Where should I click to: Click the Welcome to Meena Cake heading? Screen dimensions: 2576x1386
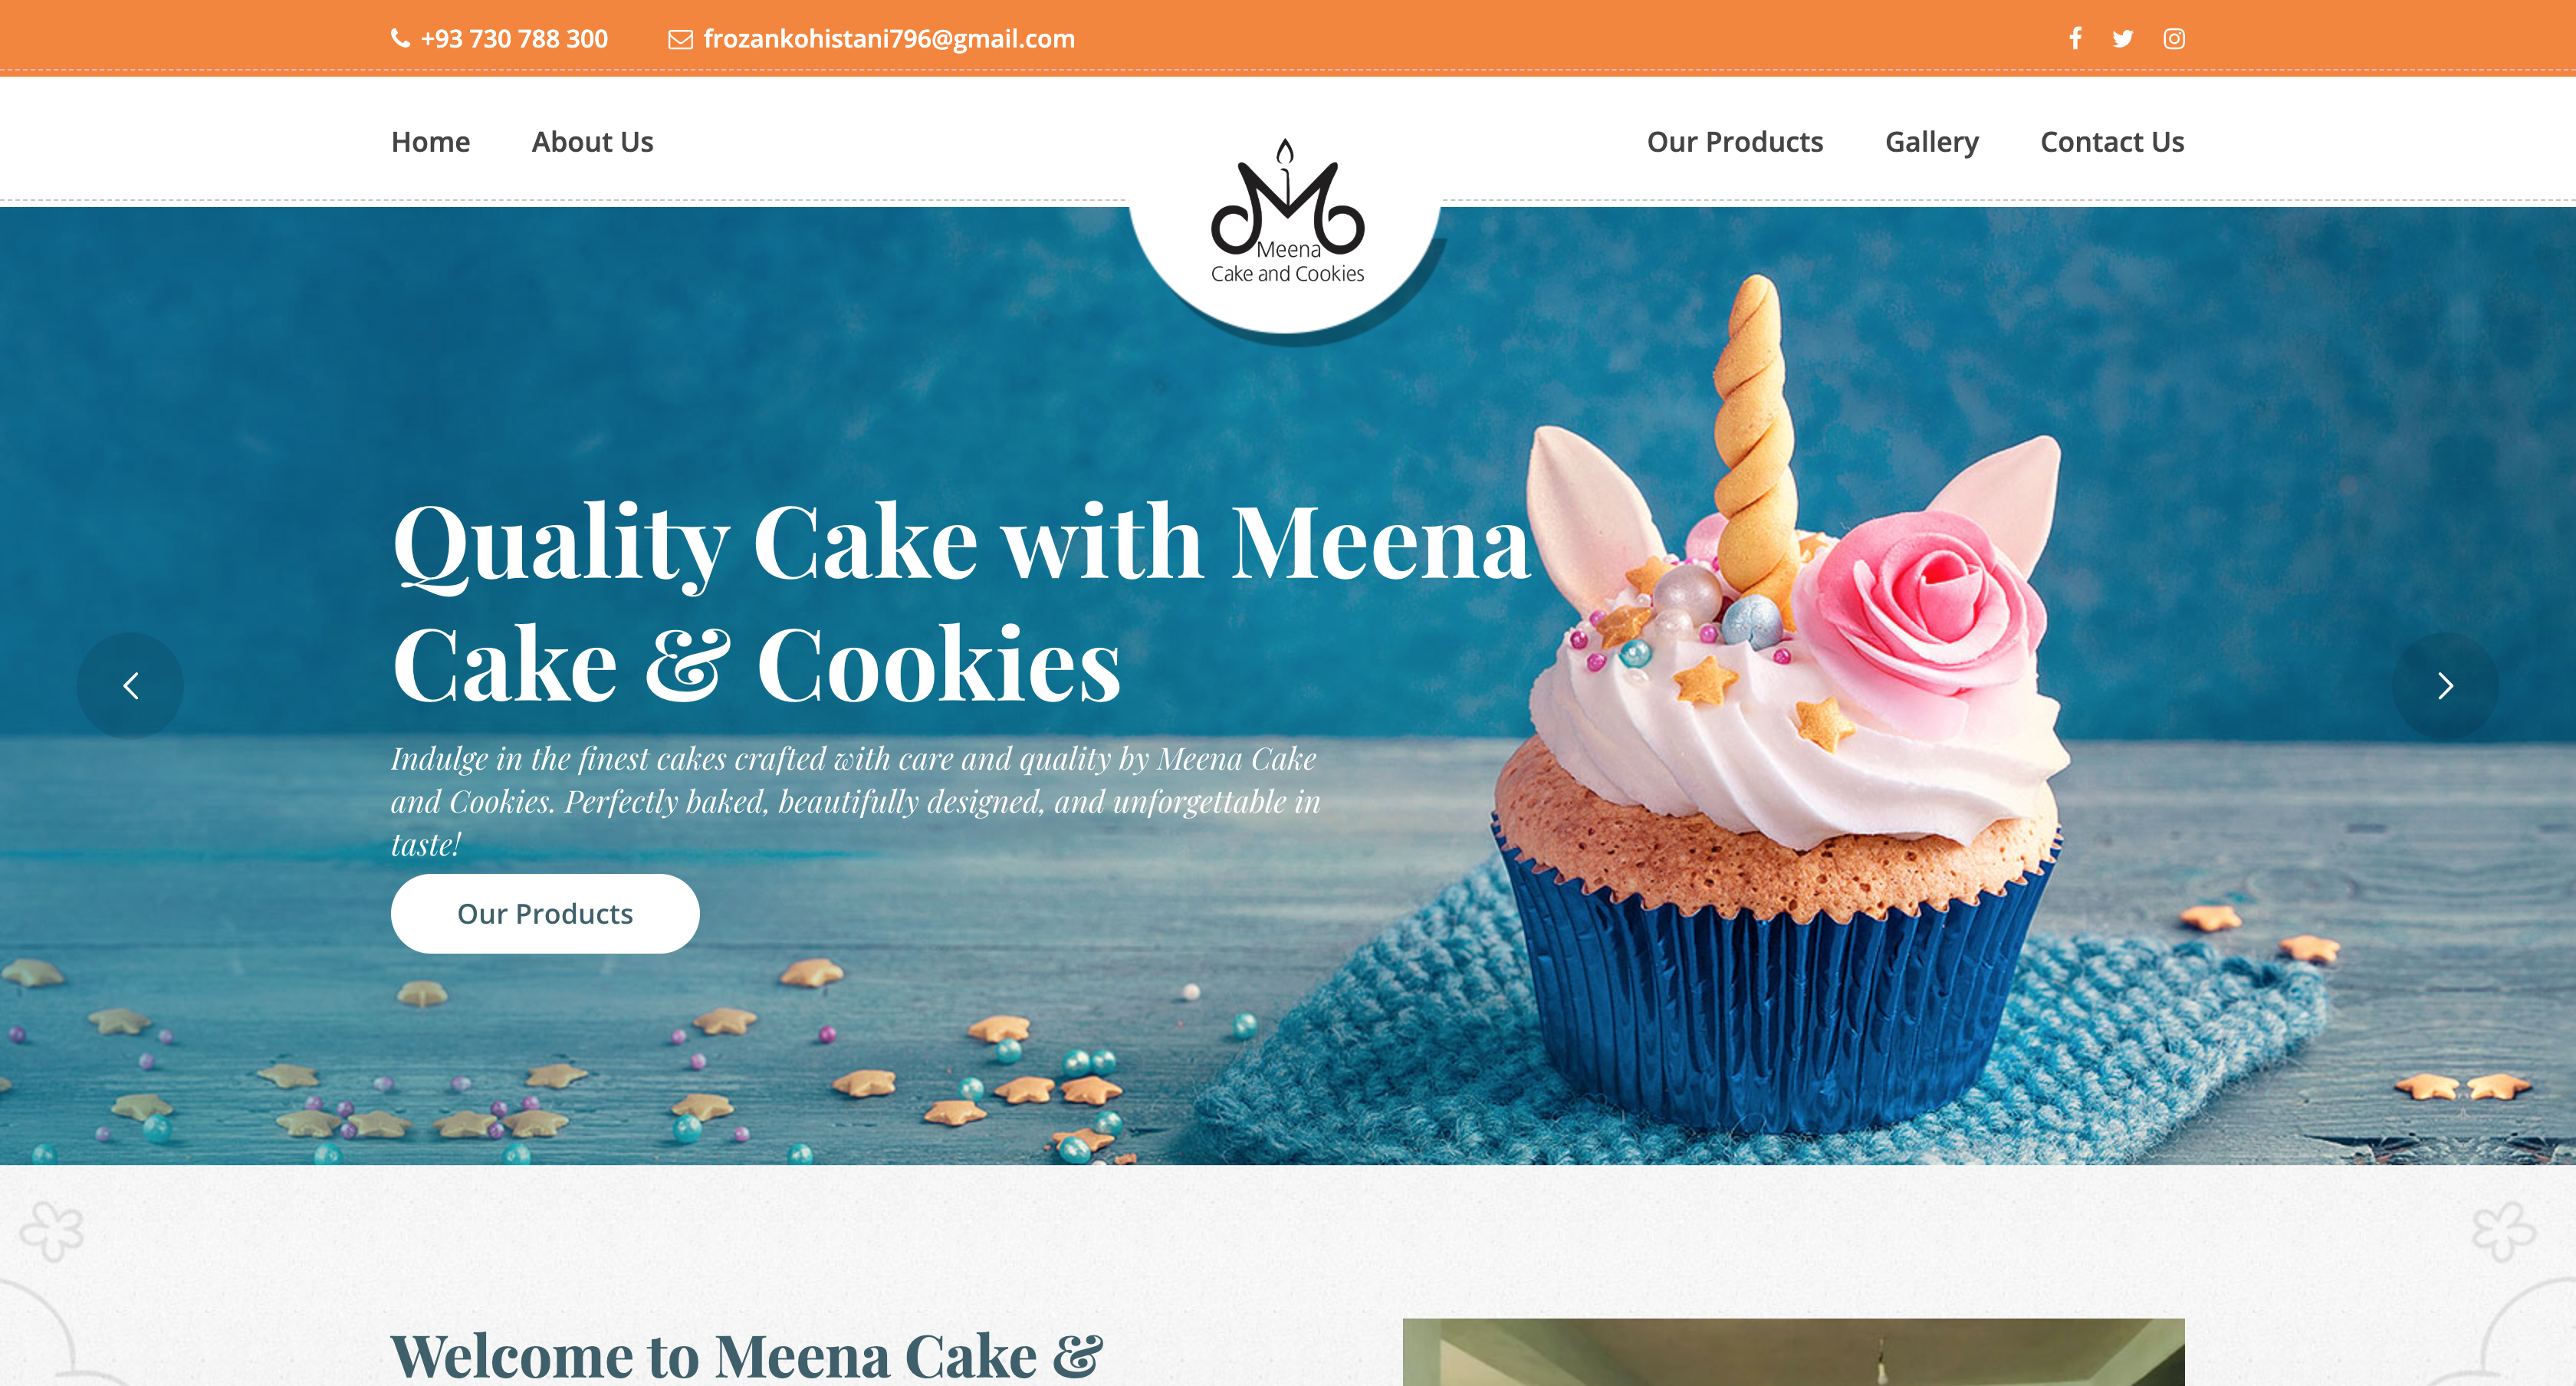(746, 1357)
